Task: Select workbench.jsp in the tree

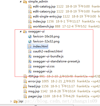Action: click(x=43, y=26)
